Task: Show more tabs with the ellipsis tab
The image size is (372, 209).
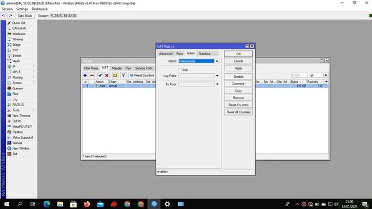Action: click(215, 54)
